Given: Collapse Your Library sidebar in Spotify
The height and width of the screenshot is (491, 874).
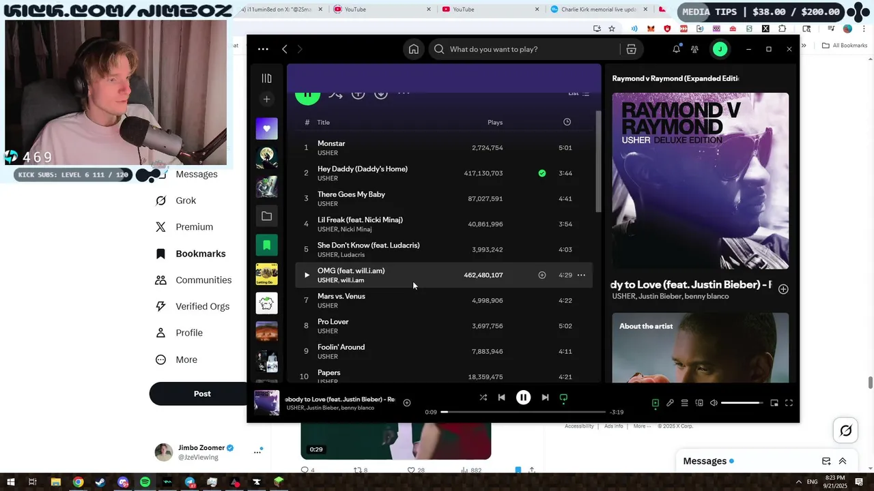Looking at the screenshot, I should (266, 78).
